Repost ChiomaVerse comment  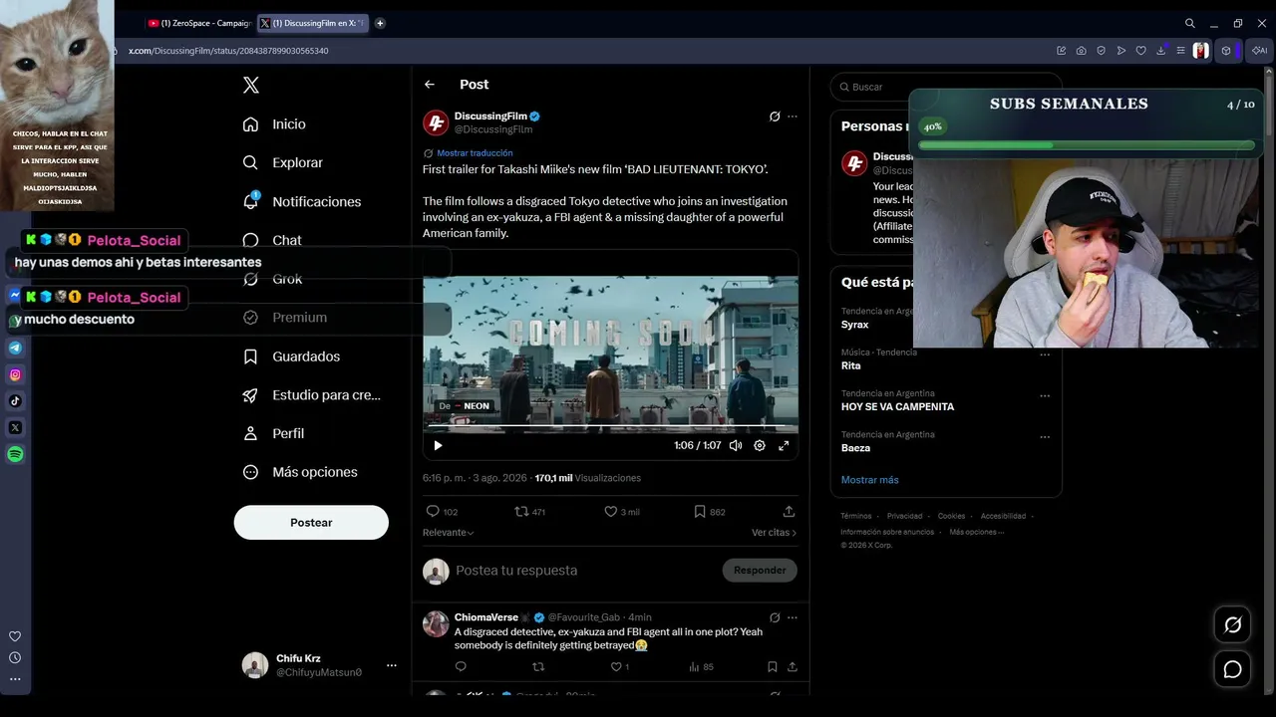(538, 667)
